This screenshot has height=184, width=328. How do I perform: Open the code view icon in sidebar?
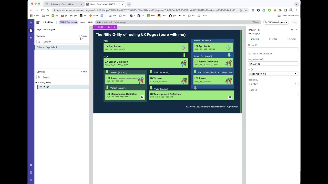(31, 180)
